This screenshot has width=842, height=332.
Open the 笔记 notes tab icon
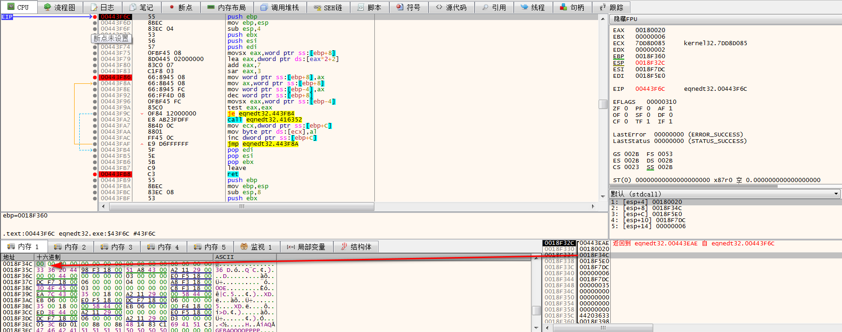[133, 7]
